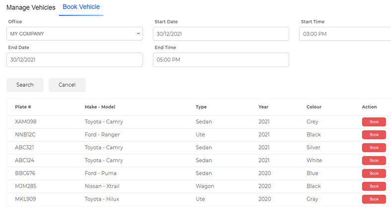Book the BBC676 Ford Puma

(x=374, y=173)
